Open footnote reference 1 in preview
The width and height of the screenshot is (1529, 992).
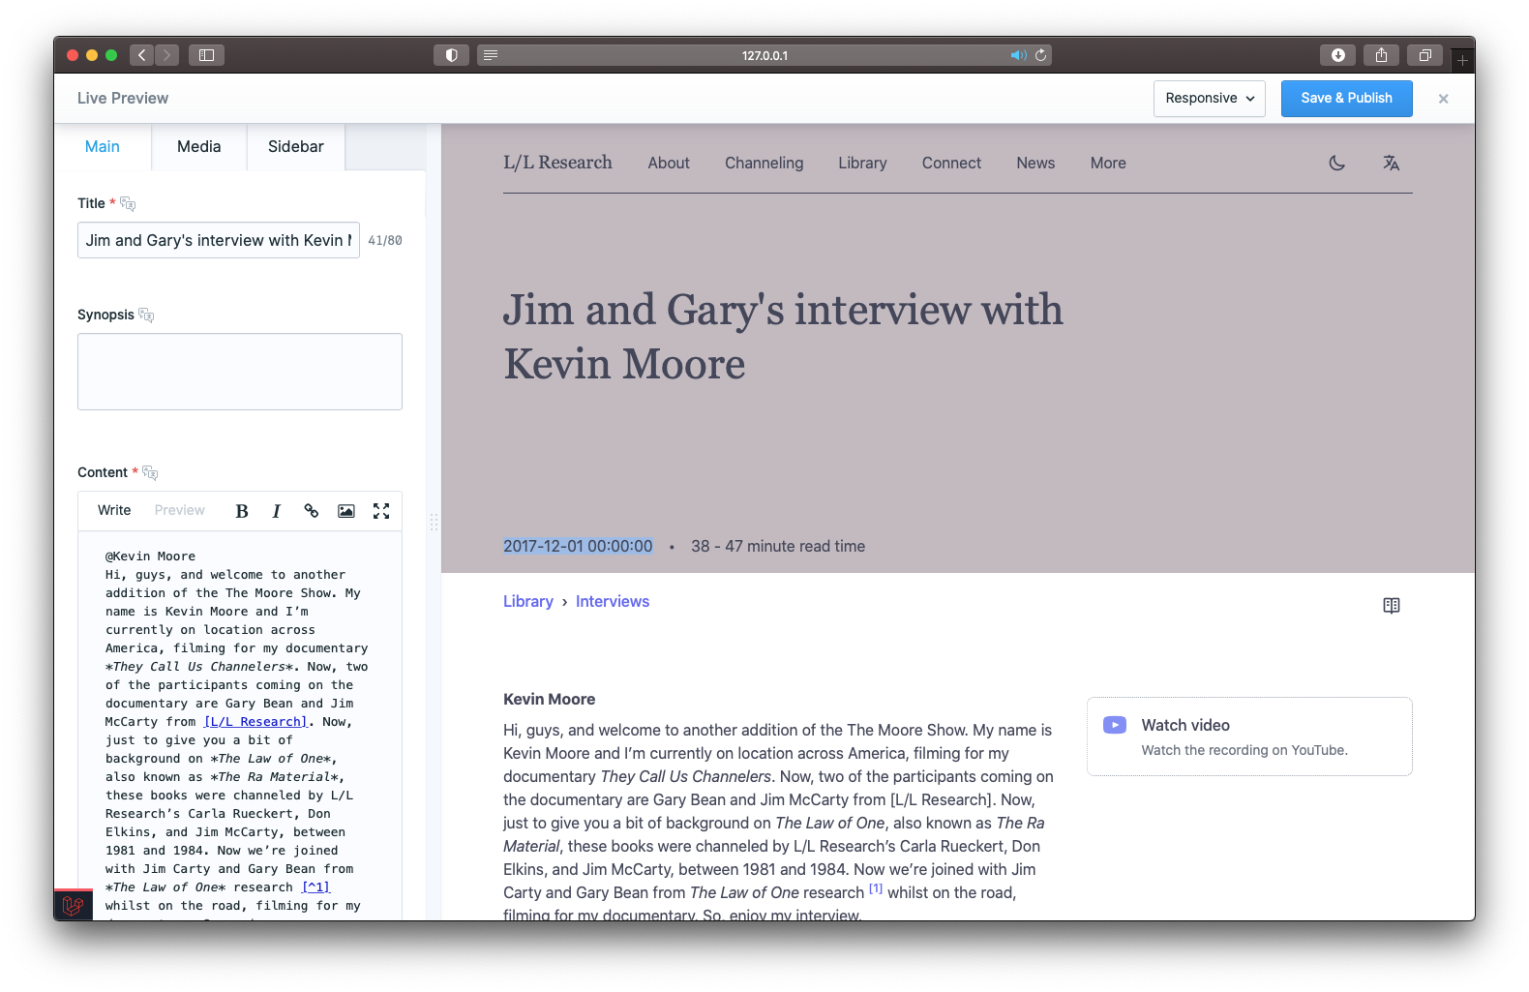tap(876, 888)
